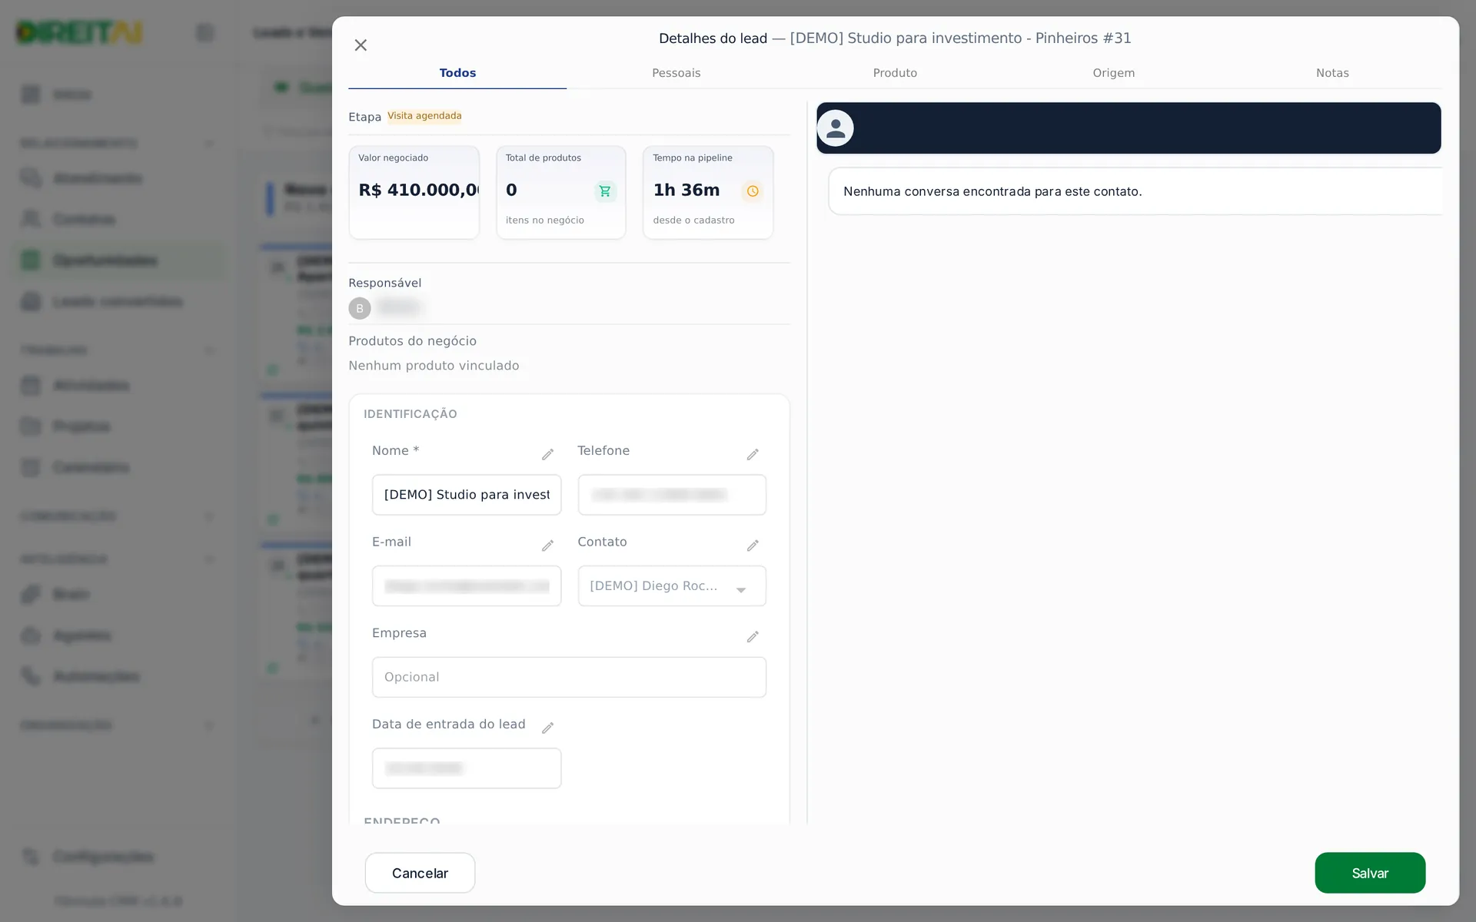The image size is (1476, 922).
Task: Click the clock icon in Tempo na pipeline
Action: [753, 191]
